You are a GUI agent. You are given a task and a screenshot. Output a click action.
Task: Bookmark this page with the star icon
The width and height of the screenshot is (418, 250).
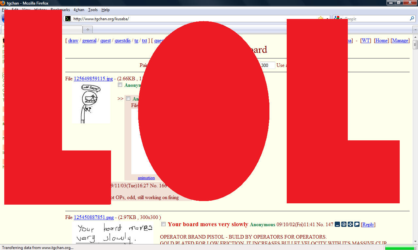pos(321,19)
